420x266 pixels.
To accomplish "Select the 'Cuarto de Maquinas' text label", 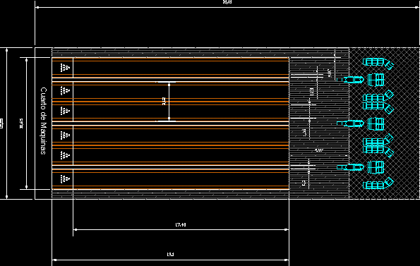I will click(43, 121).
